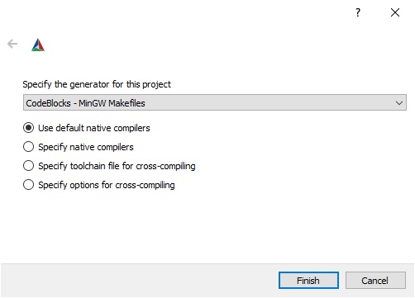Click the question mark help icon
415x298 pixels.
pyautogui.click(x=358, y=12)
